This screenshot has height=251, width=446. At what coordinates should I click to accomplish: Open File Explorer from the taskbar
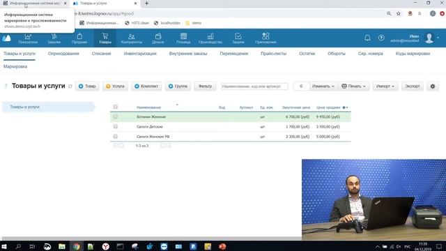point(62,246)
